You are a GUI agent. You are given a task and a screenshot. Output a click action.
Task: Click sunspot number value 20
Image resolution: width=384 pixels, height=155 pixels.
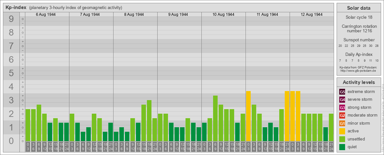click(x=340, y=46)
